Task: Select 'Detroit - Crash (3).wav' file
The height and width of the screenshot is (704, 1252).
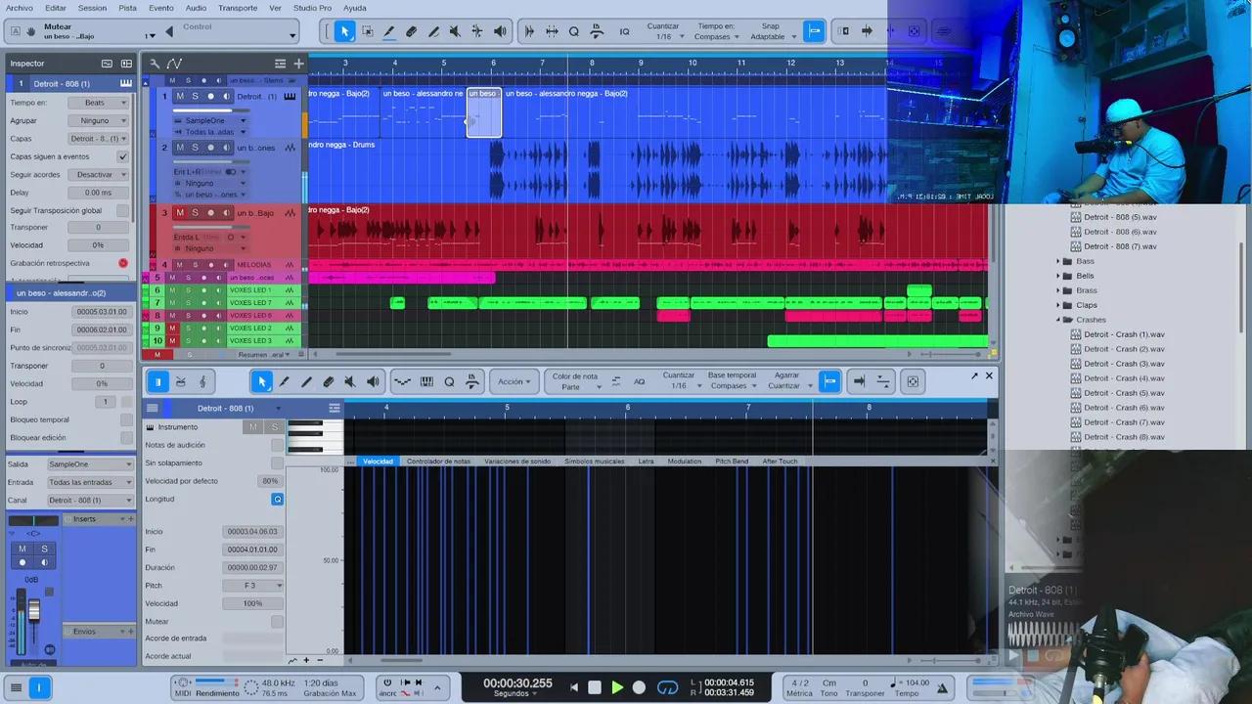Action: coord(1124,364)
